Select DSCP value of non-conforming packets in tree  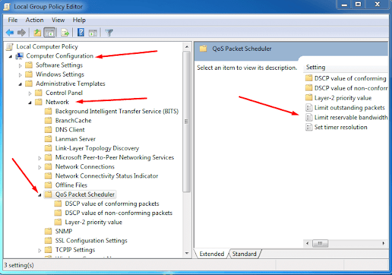coord(119,213)
